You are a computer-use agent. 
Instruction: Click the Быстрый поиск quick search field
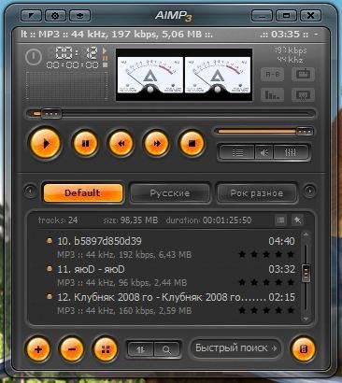(x=235, y=348)
